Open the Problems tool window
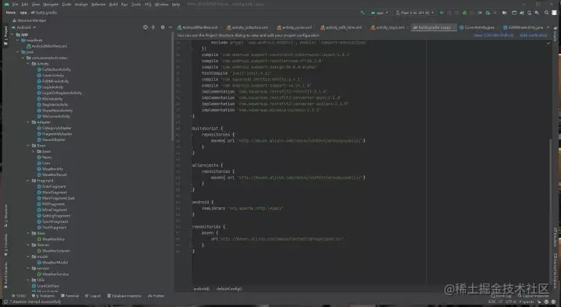This screenshot has height=307, width=561. (43, 296)
